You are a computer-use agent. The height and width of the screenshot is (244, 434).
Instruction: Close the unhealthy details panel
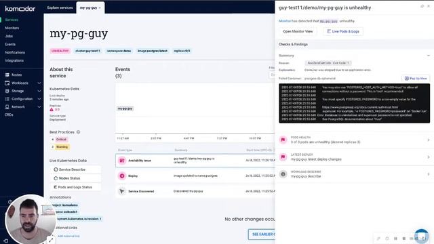tap(429, 6)
